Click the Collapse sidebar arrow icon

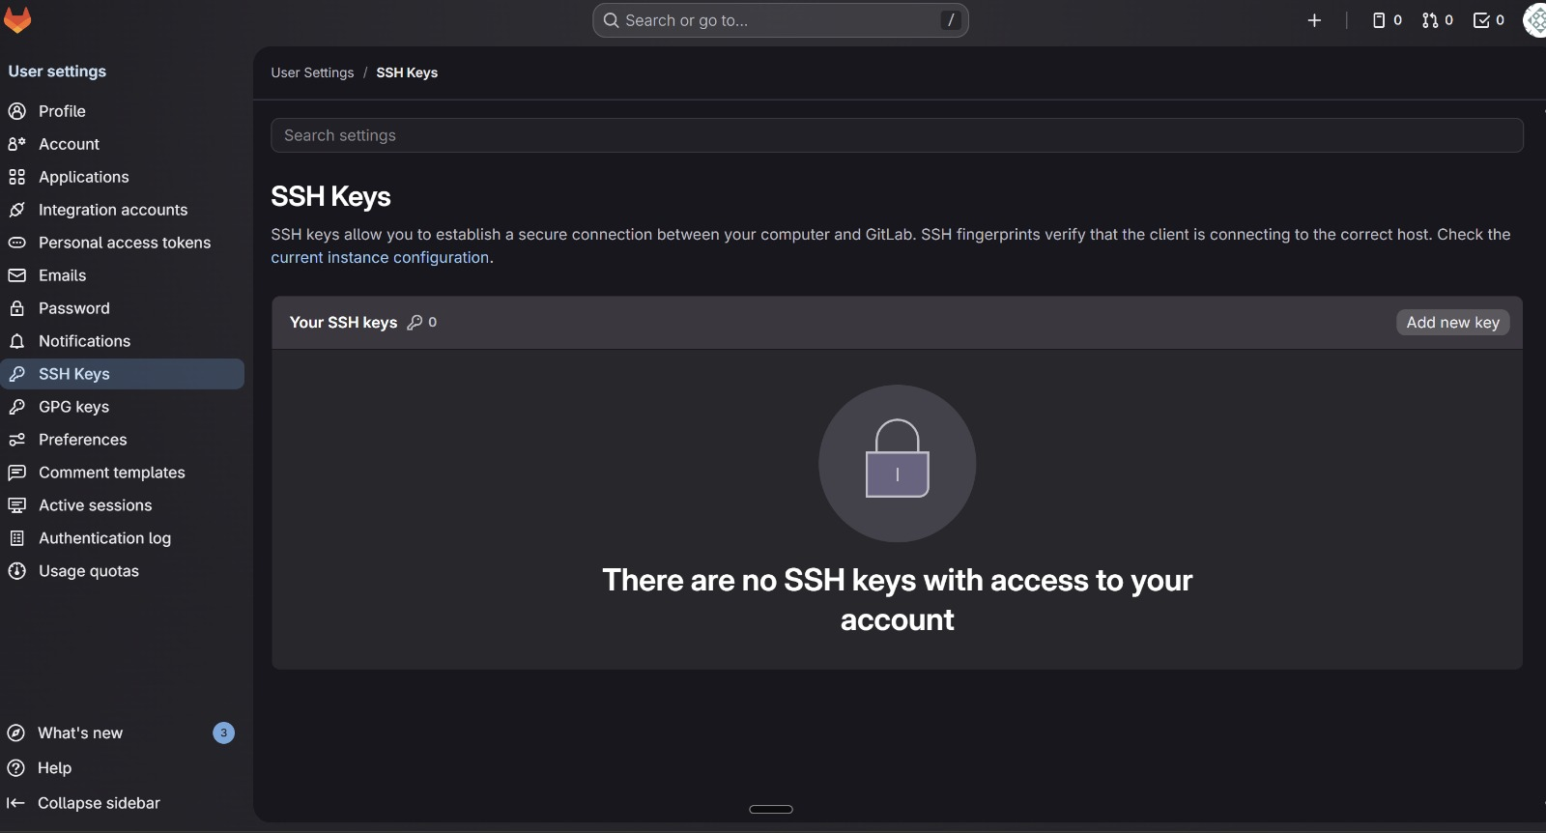coord(15,803)
